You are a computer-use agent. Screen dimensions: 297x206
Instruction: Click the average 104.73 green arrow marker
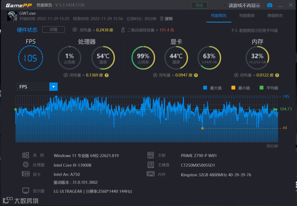(x=275, y=109)
